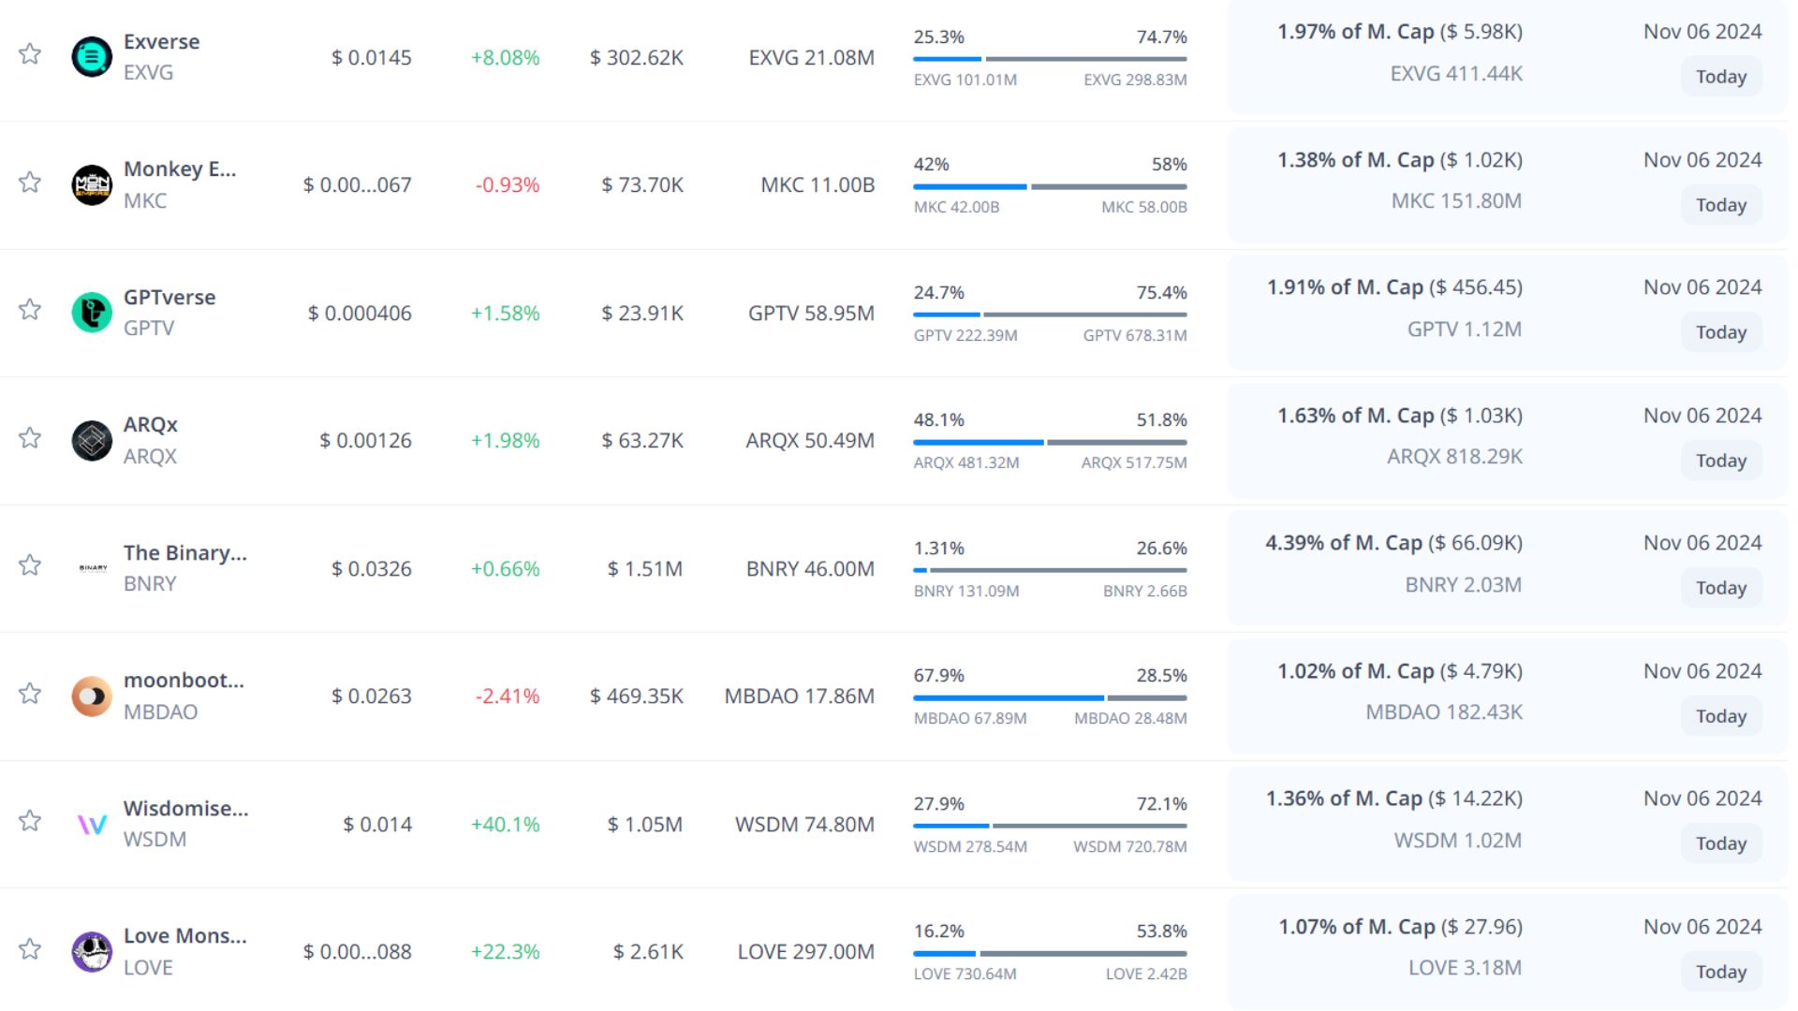Open the Wisdomise token page link
Screen dimensions: 1798x1011
click(185, 809)
